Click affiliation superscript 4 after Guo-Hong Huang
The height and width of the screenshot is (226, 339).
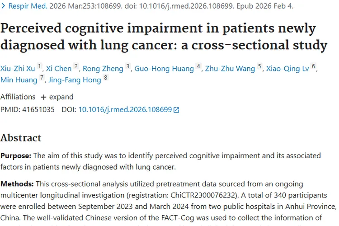(198, 66)
